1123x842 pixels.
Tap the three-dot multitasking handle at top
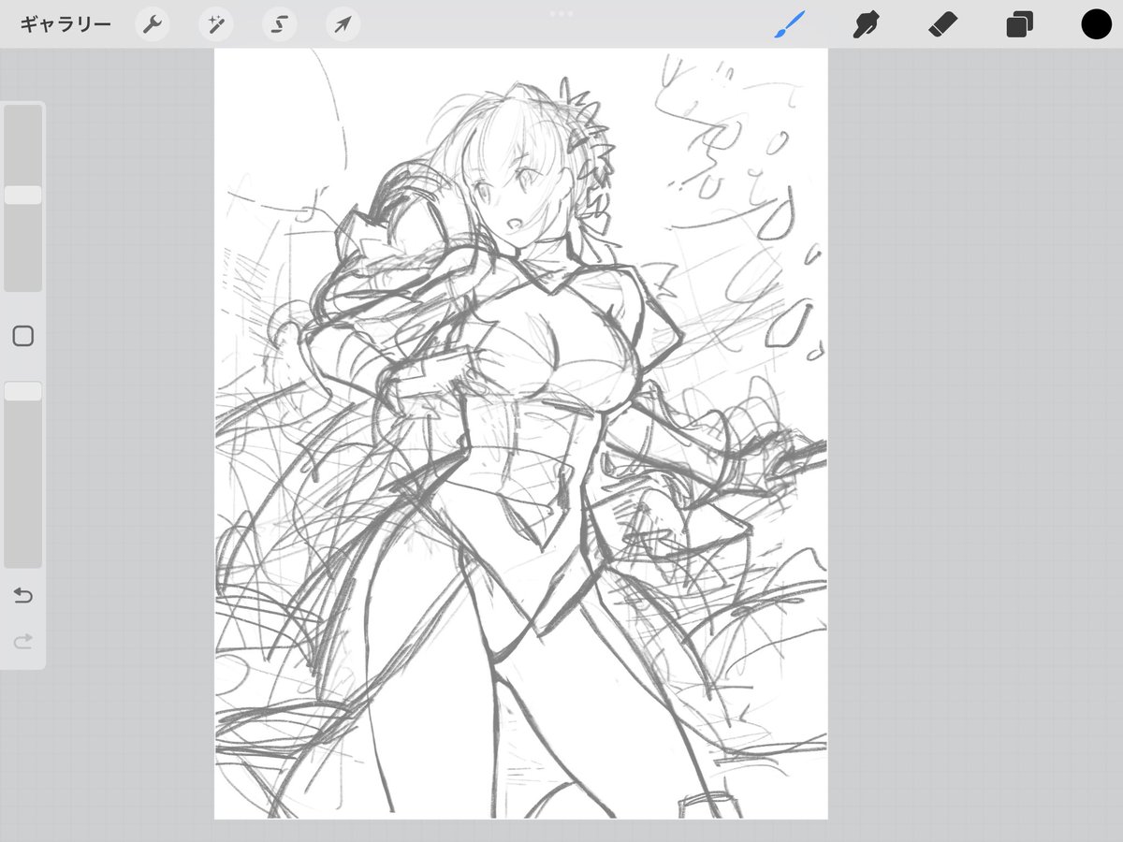point(561,13)
